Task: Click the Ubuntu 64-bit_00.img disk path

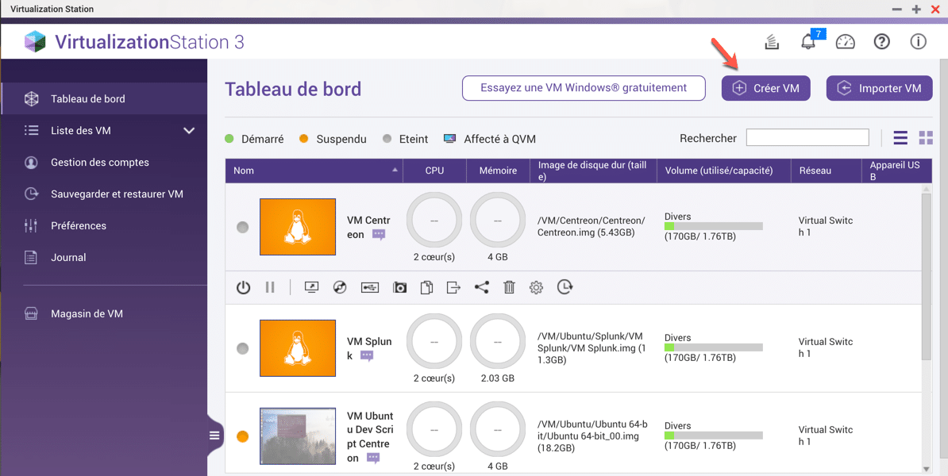Action: tap(592, 436)
